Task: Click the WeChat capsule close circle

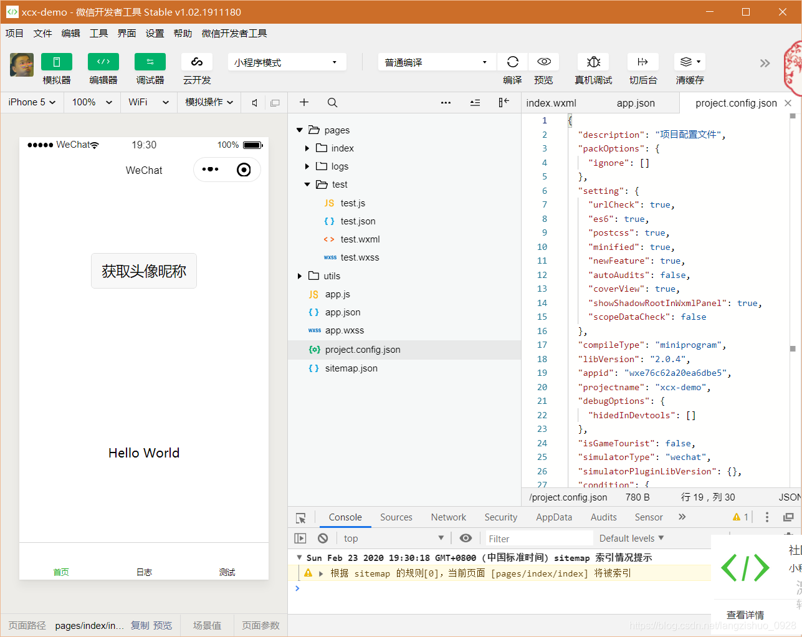Action: point(244,170)
